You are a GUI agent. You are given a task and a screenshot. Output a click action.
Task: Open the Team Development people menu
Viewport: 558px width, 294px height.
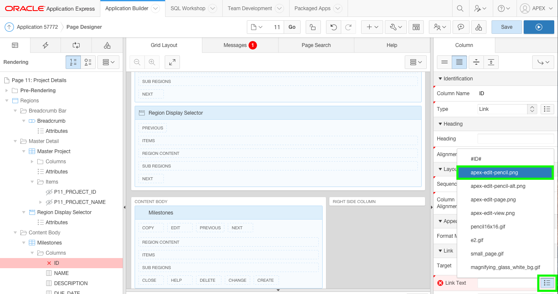point(440,27)
